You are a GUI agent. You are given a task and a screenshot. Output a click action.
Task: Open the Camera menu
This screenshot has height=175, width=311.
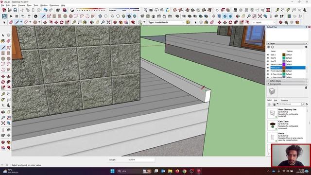[21, 5]
